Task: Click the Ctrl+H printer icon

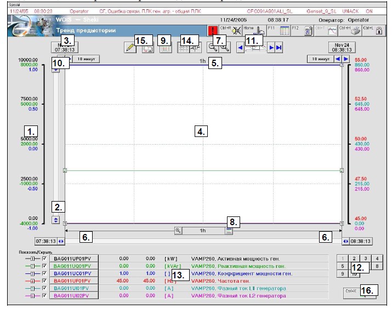Action: coord(354,32)
